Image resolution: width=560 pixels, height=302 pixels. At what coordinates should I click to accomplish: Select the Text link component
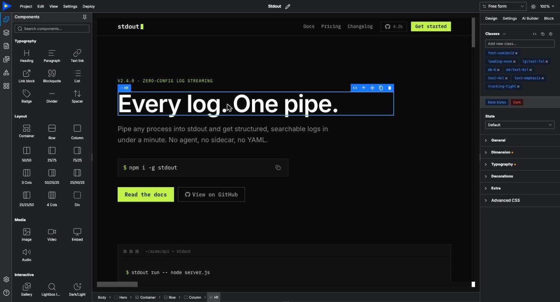point(77,56)
